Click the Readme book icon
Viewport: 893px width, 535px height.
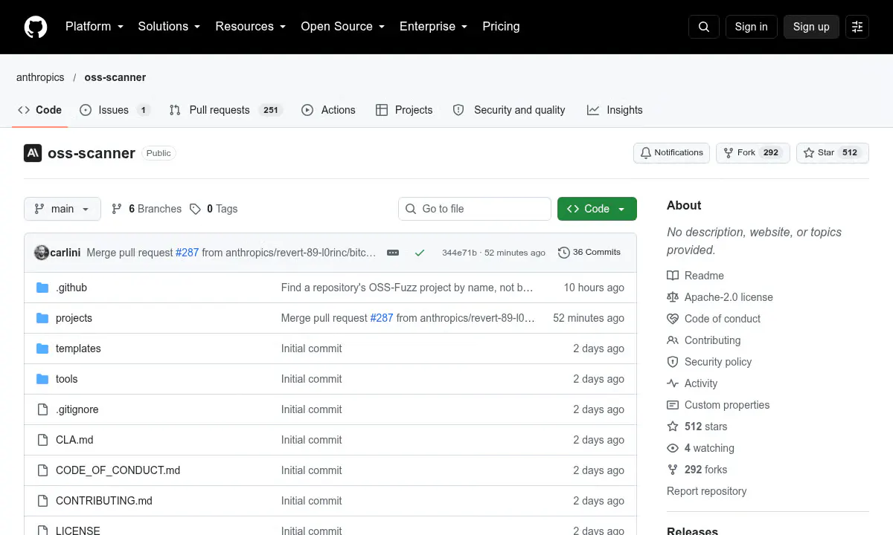(673, 276)
